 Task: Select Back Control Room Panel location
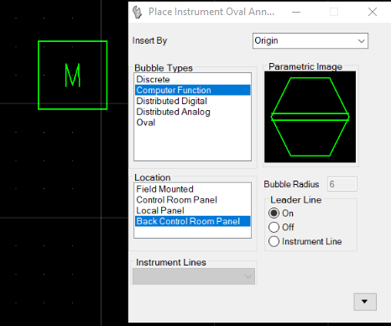coord(192,221)
